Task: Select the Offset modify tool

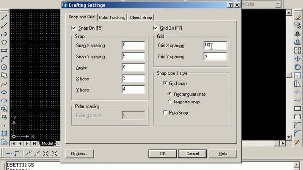Action: (298, 42)
